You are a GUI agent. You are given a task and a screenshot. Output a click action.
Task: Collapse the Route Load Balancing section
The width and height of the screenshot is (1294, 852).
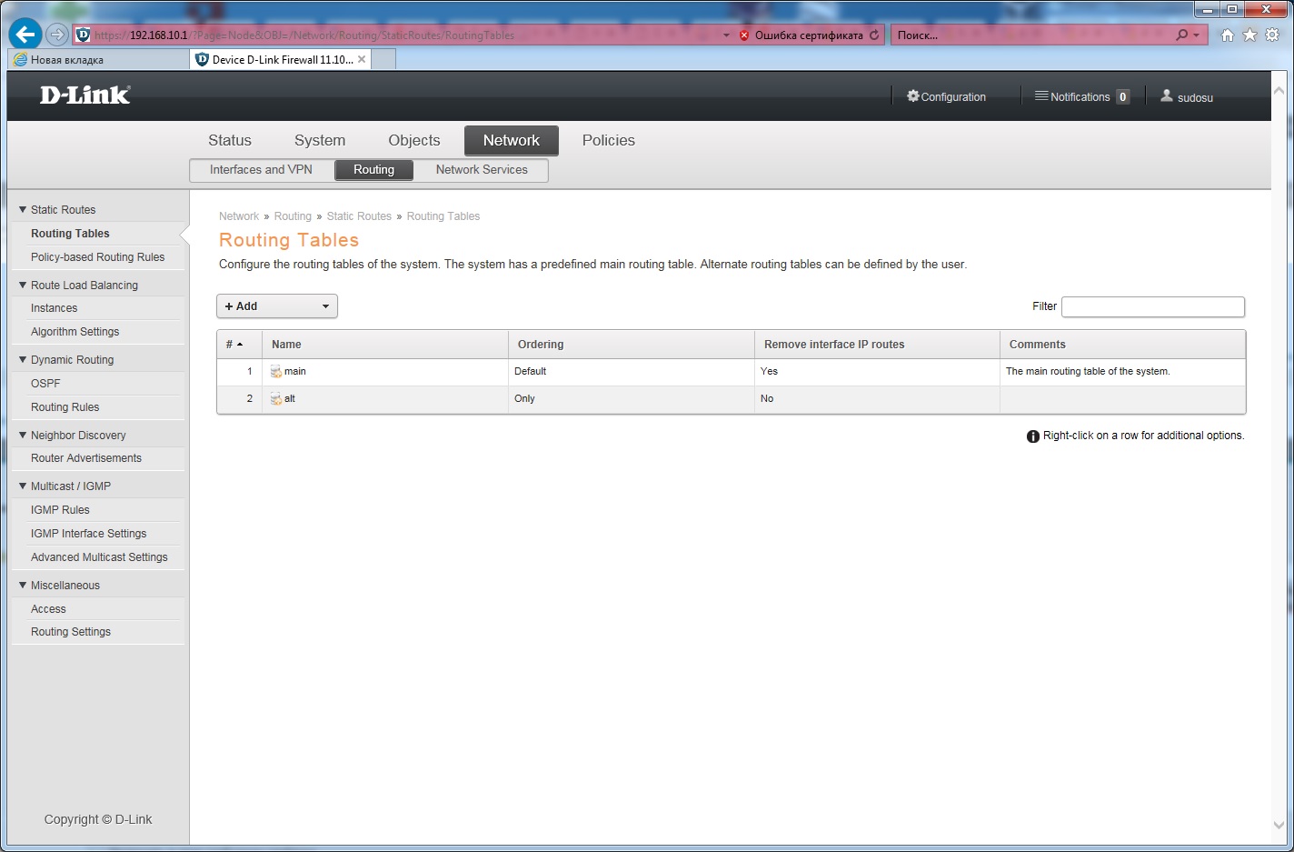coord(23,285)
